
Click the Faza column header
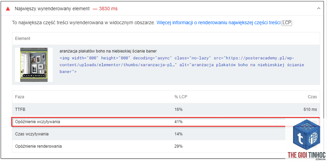coord(20,97)
